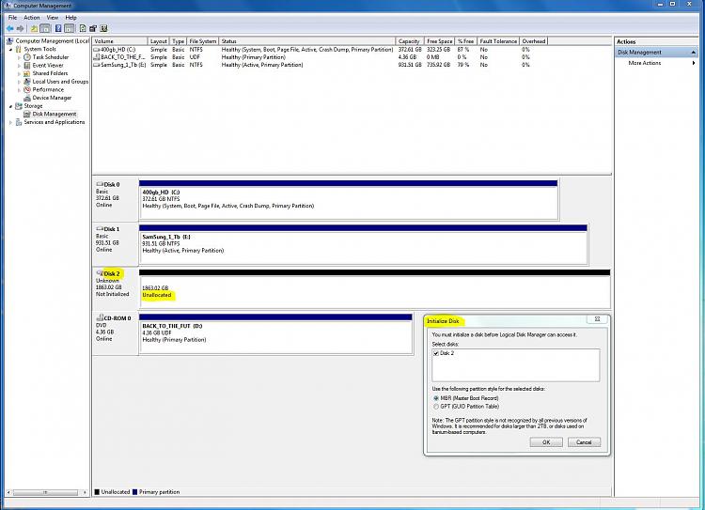The height and width of the screenshot is (510, 705).
Task: Click the blue Primary partition legend swatch
Action: (x=134, y=492)
